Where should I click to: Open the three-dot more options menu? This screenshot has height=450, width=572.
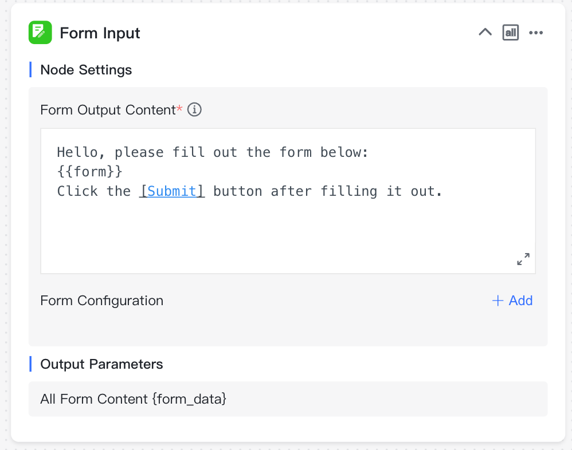pos(535,33)
